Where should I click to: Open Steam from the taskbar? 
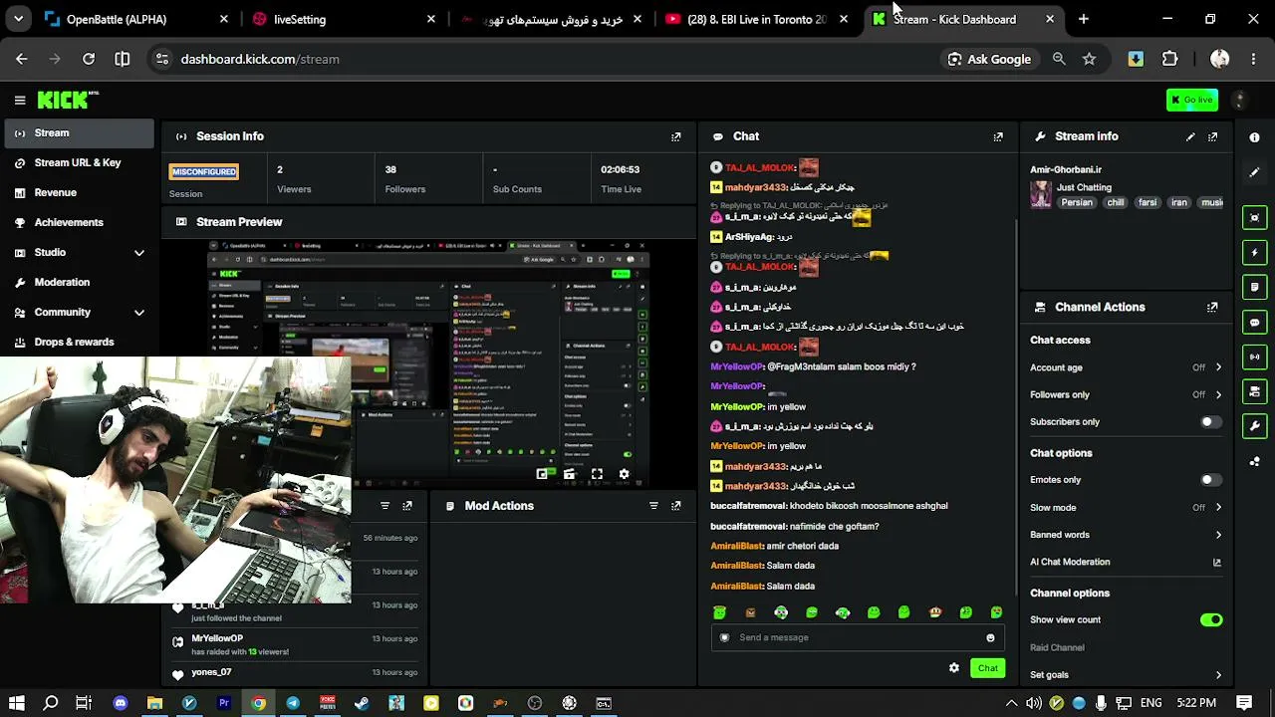(x=362, y=703)
